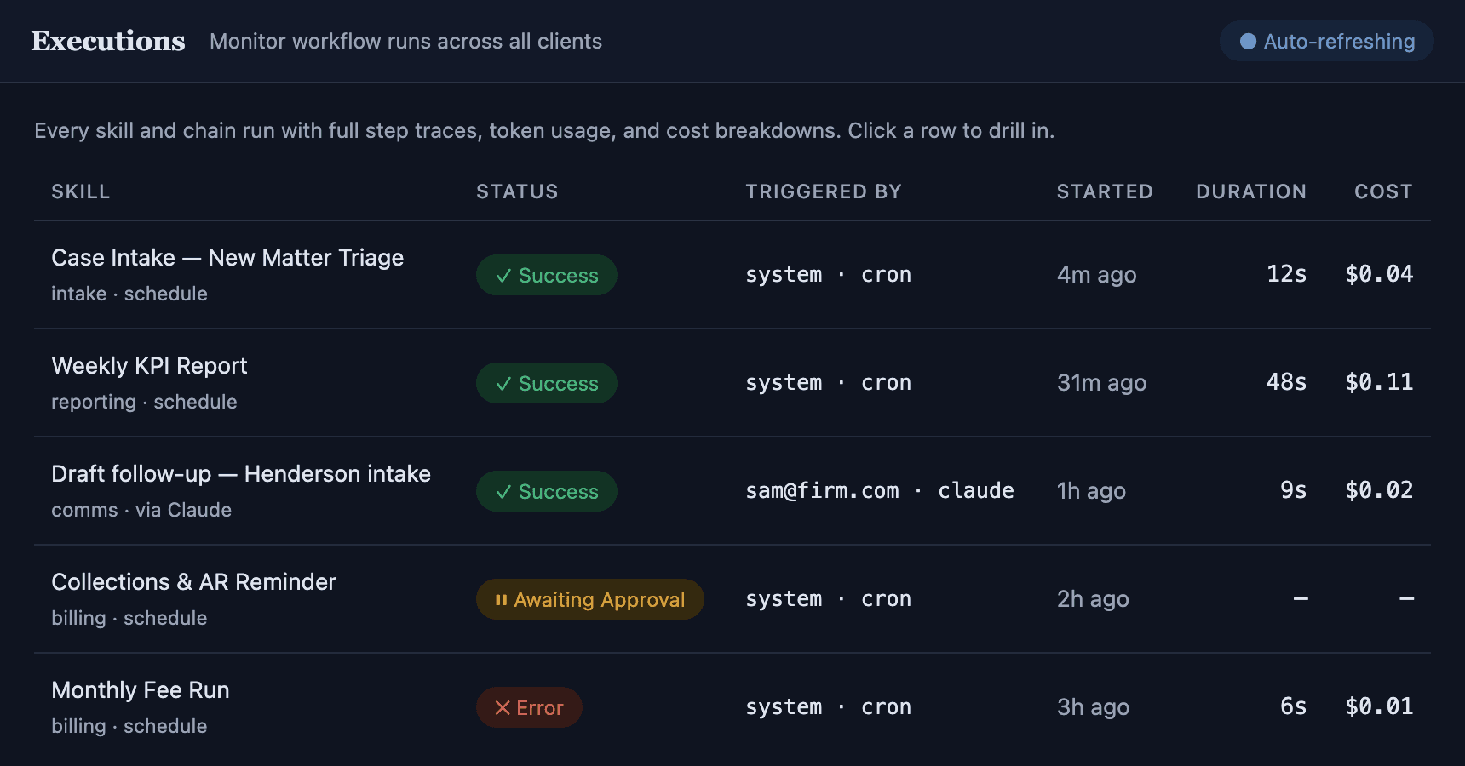
Task: Click the 6s duration value
Action: (x=1293, y=706)
